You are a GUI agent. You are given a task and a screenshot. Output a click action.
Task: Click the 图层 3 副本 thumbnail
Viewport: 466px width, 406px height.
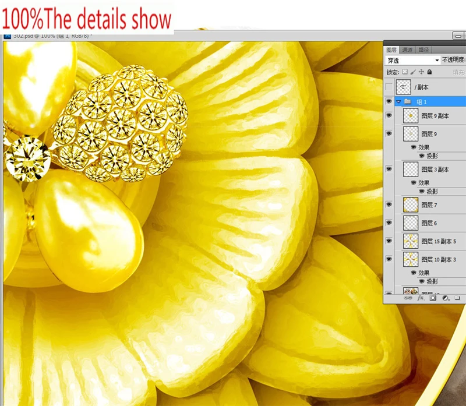411,170
